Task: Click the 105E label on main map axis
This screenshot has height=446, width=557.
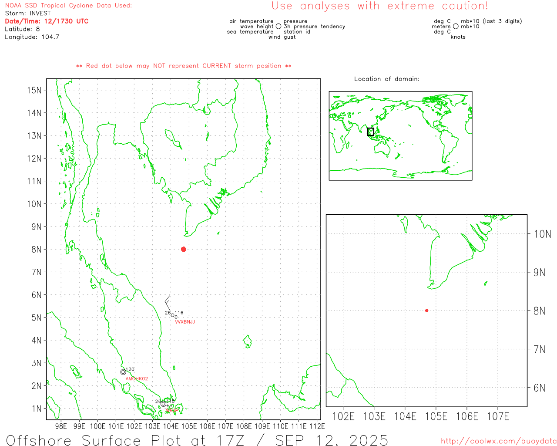Action: tap(189, 426)
